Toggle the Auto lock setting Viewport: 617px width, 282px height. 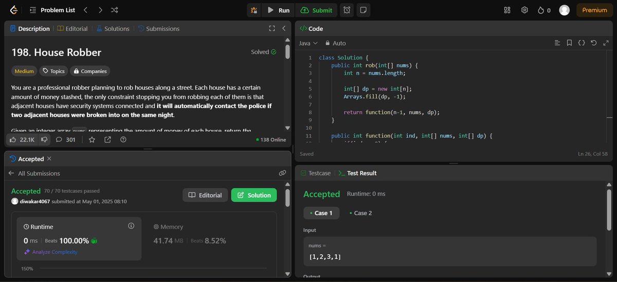(x=335, y=43)
